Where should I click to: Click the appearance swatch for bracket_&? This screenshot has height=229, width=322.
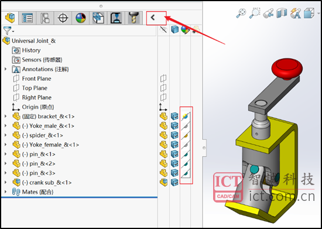pyautogui.click(x=186, y=116)
